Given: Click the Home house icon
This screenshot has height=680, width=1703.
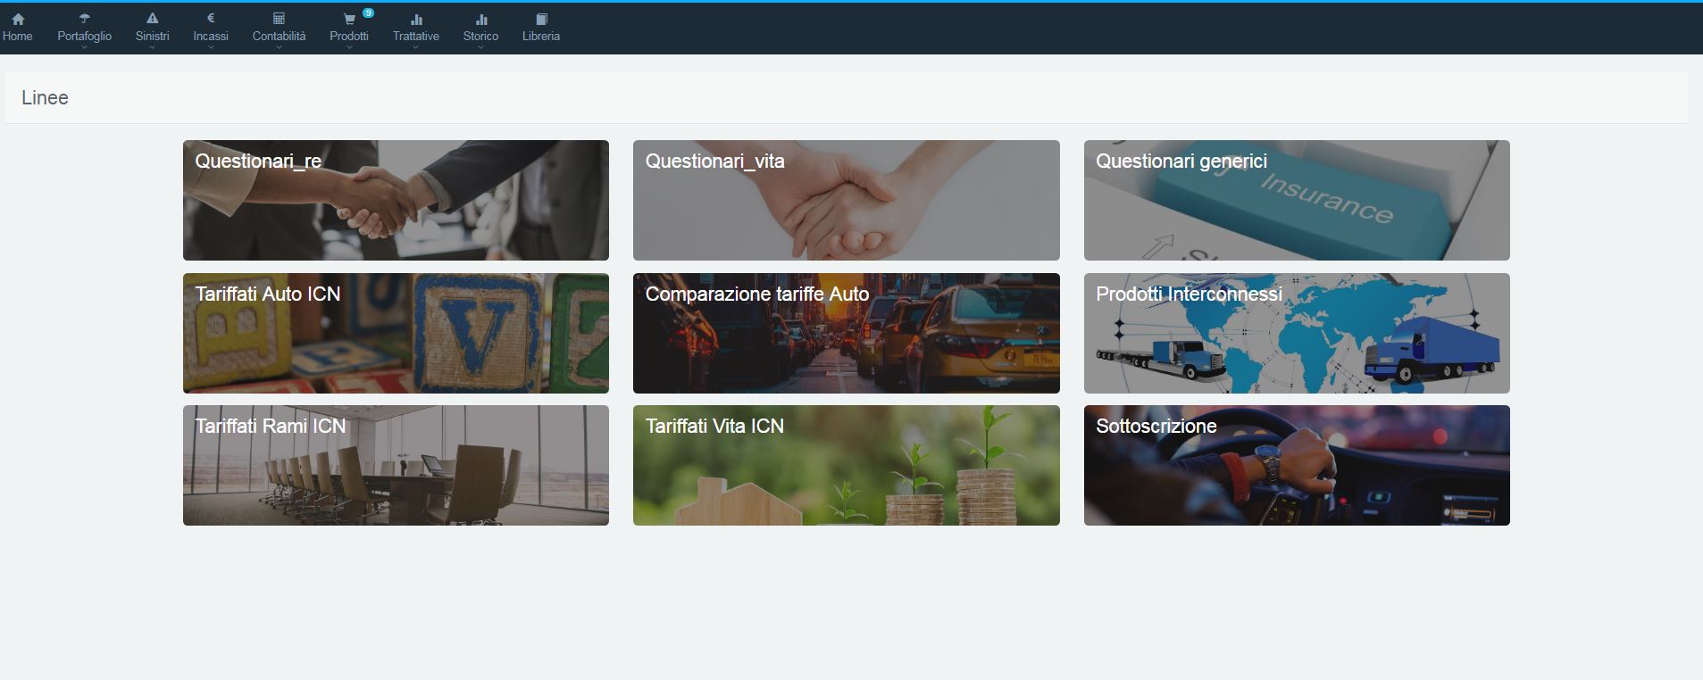Looking at the screenshot, I should (18, 19).
